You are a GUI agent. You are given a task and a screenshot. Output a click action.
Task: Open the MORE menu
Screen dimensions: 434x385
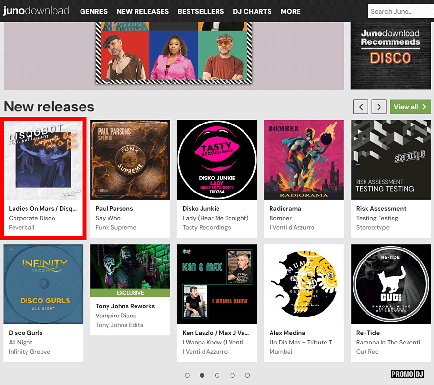[290, 12]
